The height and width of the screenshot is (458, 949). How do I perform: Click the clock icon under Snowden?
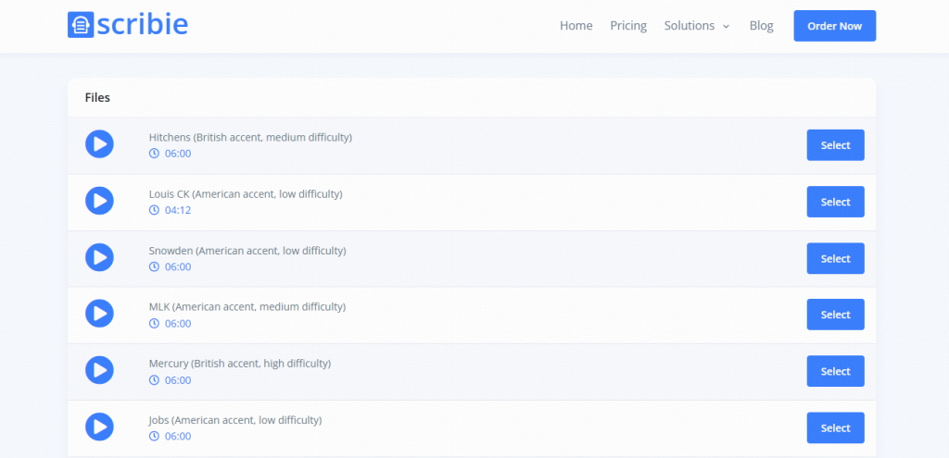point(155,266)
